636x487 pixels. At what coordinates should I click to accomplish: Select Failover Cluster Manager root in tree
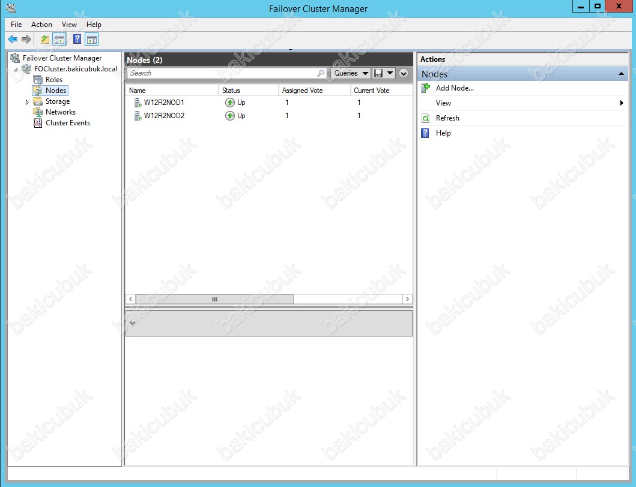click(x=62, y=58)
